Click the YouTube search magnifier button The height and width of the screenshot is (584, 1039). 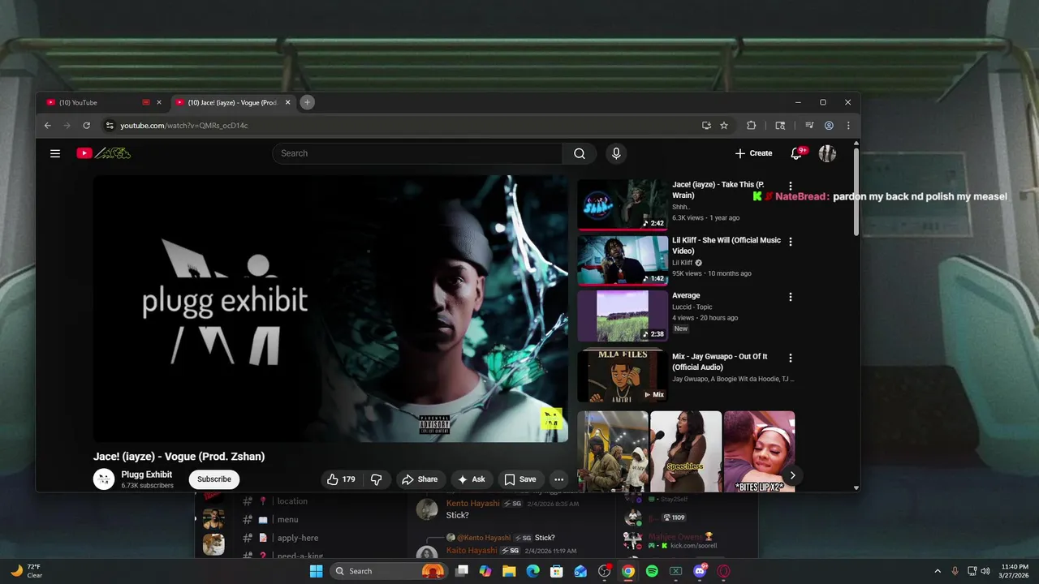point(580,153)
